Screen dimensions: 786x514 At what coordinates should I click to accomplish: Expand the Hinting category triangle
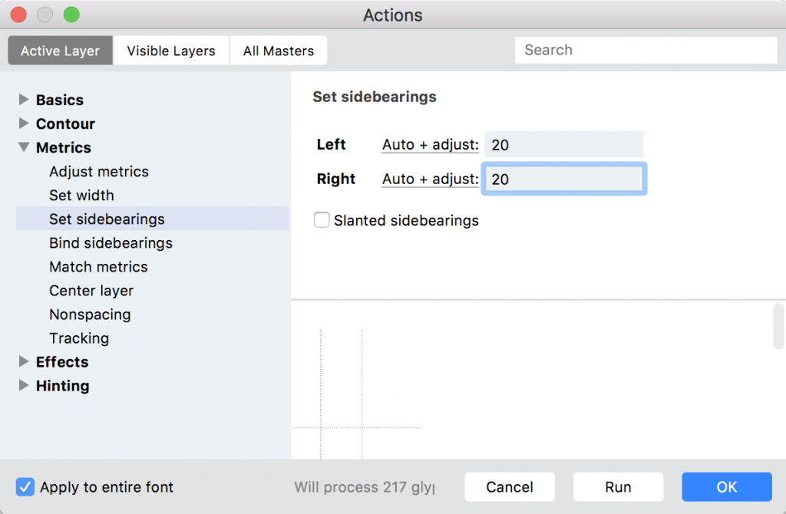(24, 385)
